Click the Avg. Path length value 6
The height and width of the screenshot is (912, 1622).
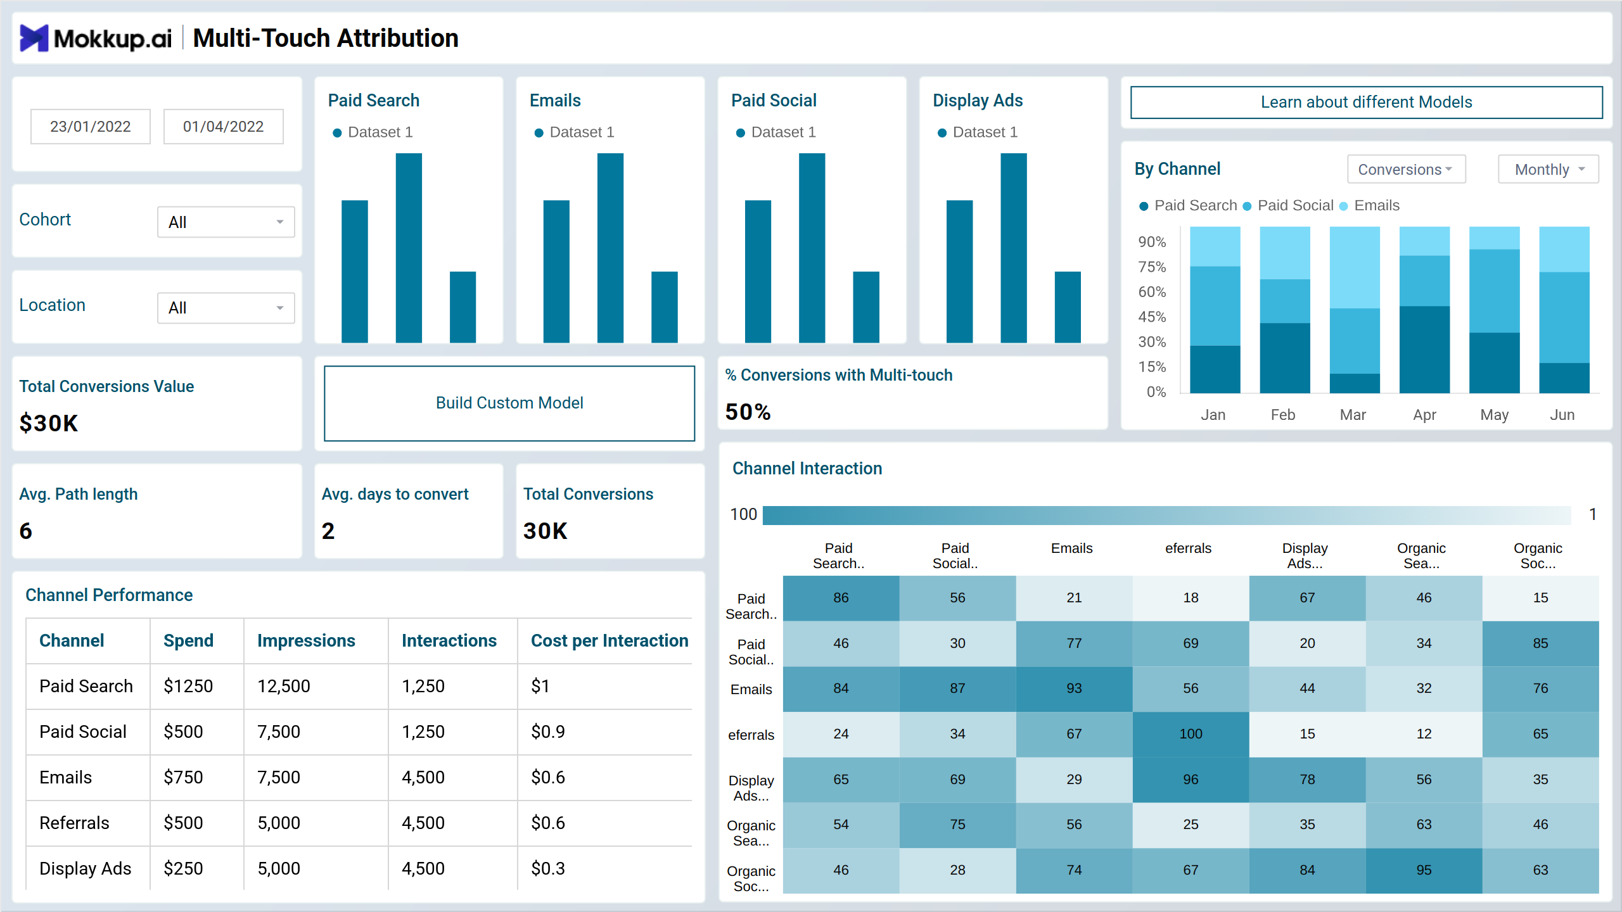(26, 531)
